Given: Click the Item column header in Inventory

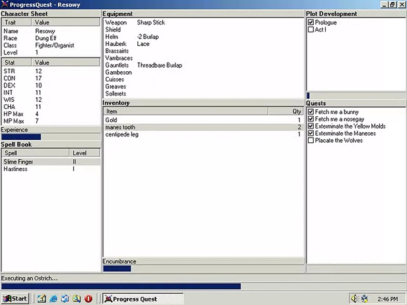Looking at the screenshot, I should click(x=186, y=111).
